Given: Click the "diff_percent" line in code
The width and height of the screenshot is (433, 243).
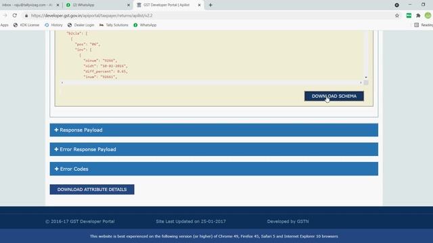Looking at the screenshot, I should (x=106, y=72).
